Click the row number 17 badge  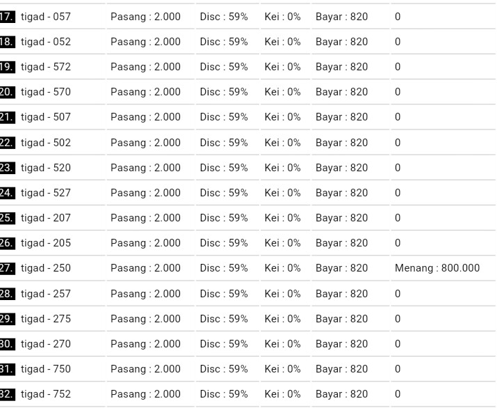(x=7, y=17)
